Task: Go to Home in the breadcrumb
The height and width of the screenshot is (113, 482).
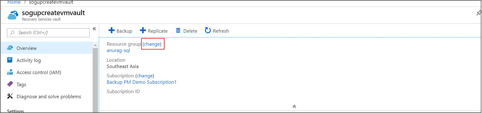Action: coord(14,2)
